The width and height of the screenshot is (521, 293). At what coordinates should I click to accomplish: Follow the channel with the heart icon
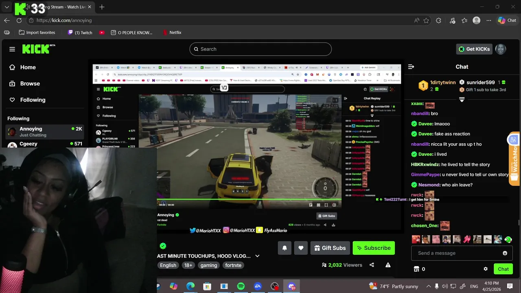coord(301,248)
